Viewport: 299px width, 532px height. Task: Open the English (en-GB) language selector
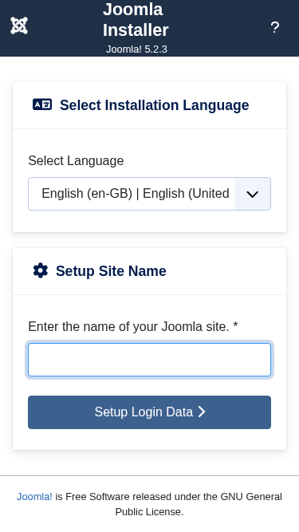coord(150,194)
